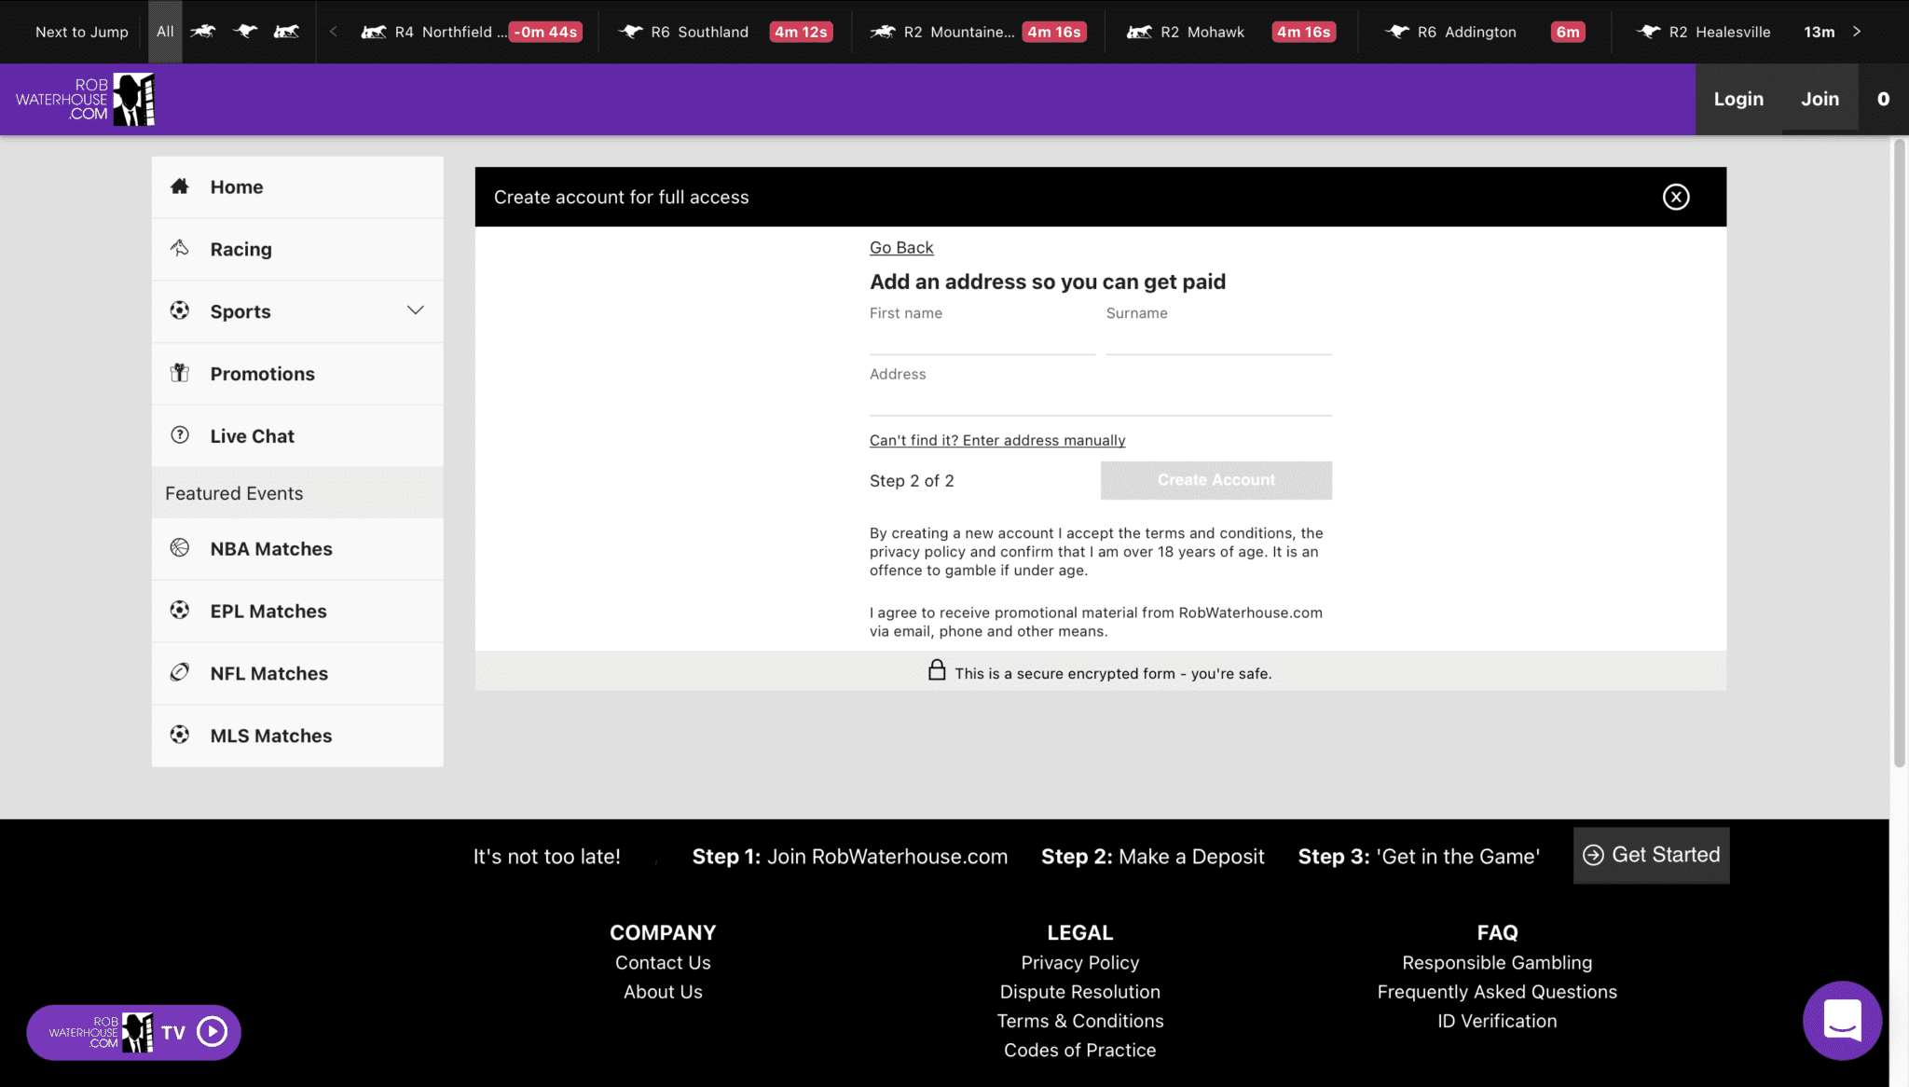The image size is (1909, 1087).
Task: Focus the First name field
Action: [982, 339]
